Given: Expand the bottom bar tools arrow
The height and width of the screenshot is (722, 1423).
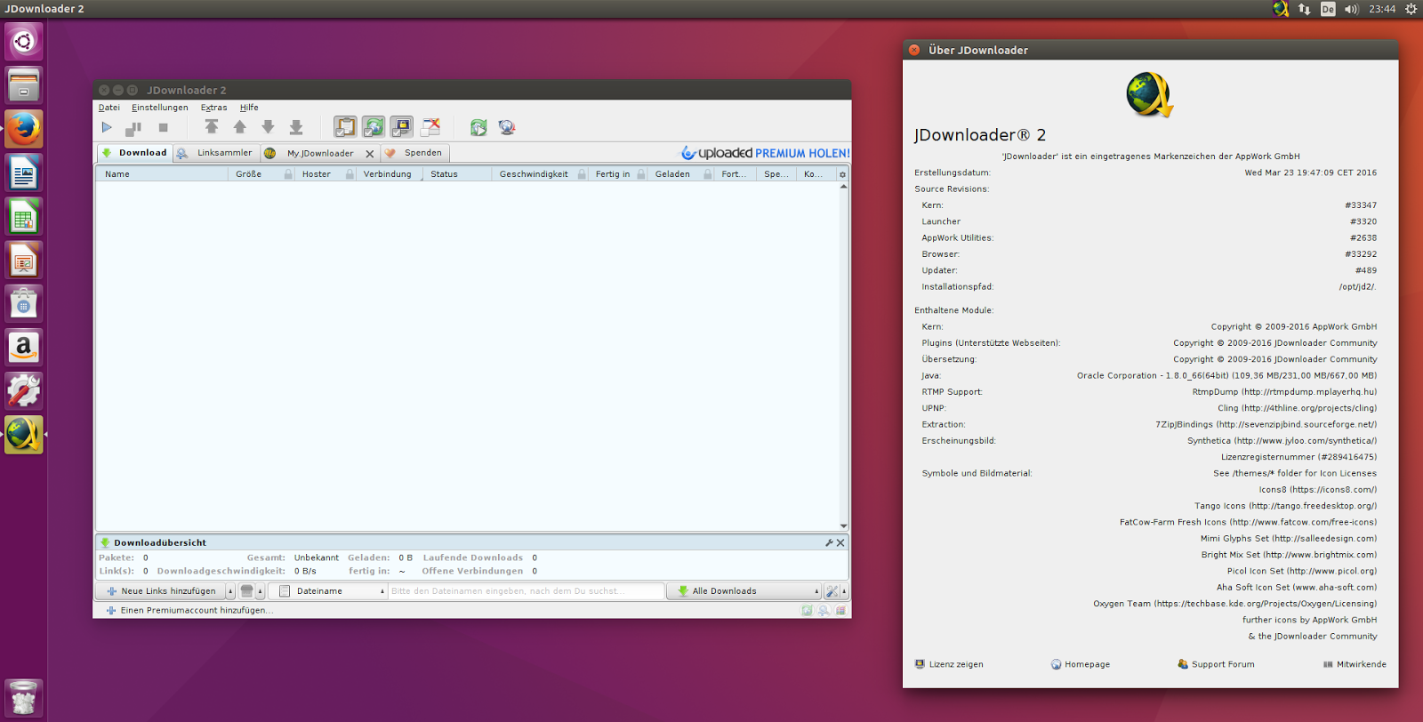Looking at the screenshot, I should click(844, 591).
